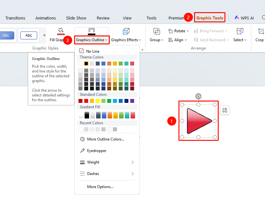
Task: Expand the graphic styles gallery
Action: tap(44, 35)
